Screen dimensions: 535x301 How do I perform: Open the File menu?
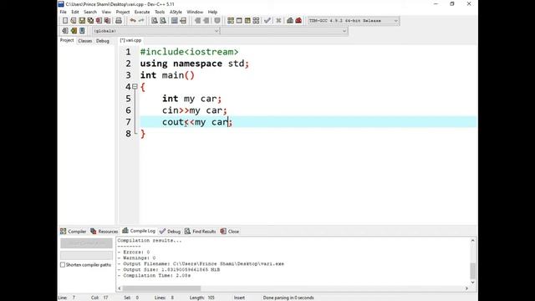tap(64, 12)
